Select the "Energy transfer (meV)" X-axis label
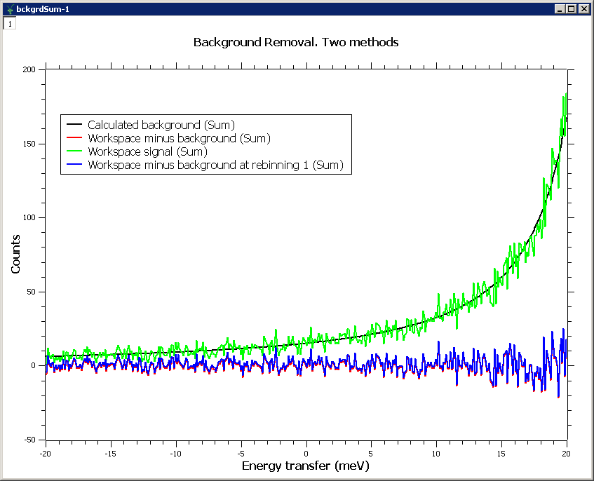The height and width of the screenshot is (481, 594). [305, 466]
